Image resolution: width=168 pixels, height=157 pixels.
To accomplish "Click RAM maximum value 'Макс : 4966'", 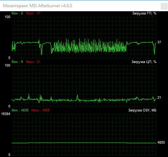I will click(x=40, y=110).
